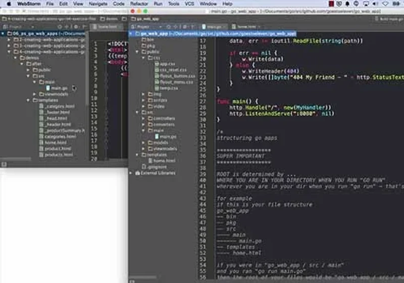Select _productSummary.html in back window templates
This screenshot has width=404, height=283.
point(62,130)
